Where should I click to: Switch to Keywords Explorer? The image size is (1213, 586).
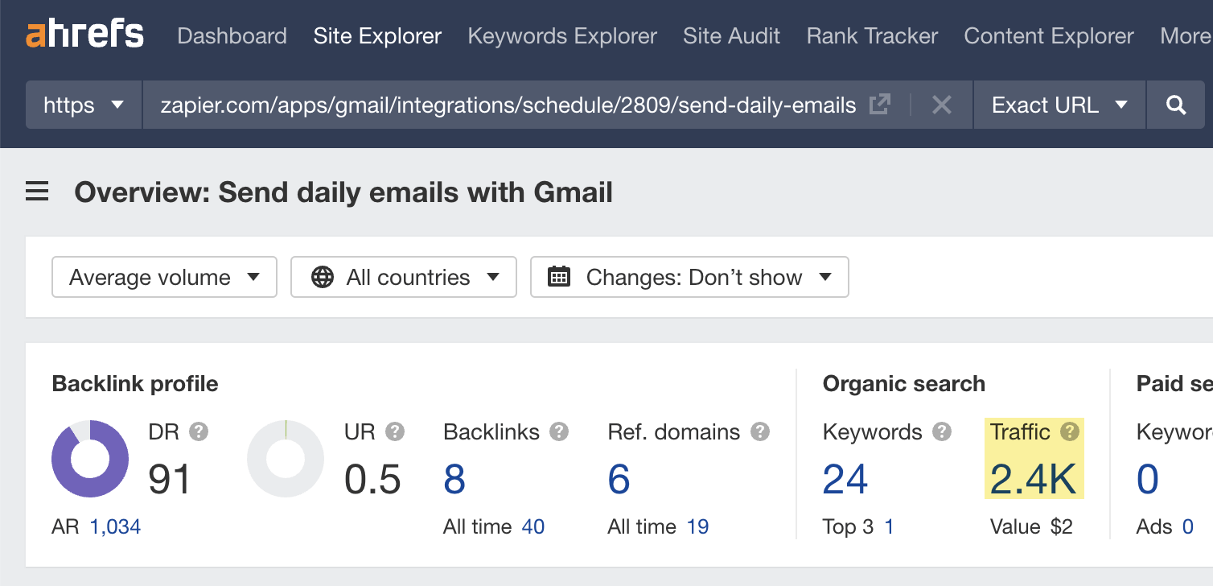561,35
